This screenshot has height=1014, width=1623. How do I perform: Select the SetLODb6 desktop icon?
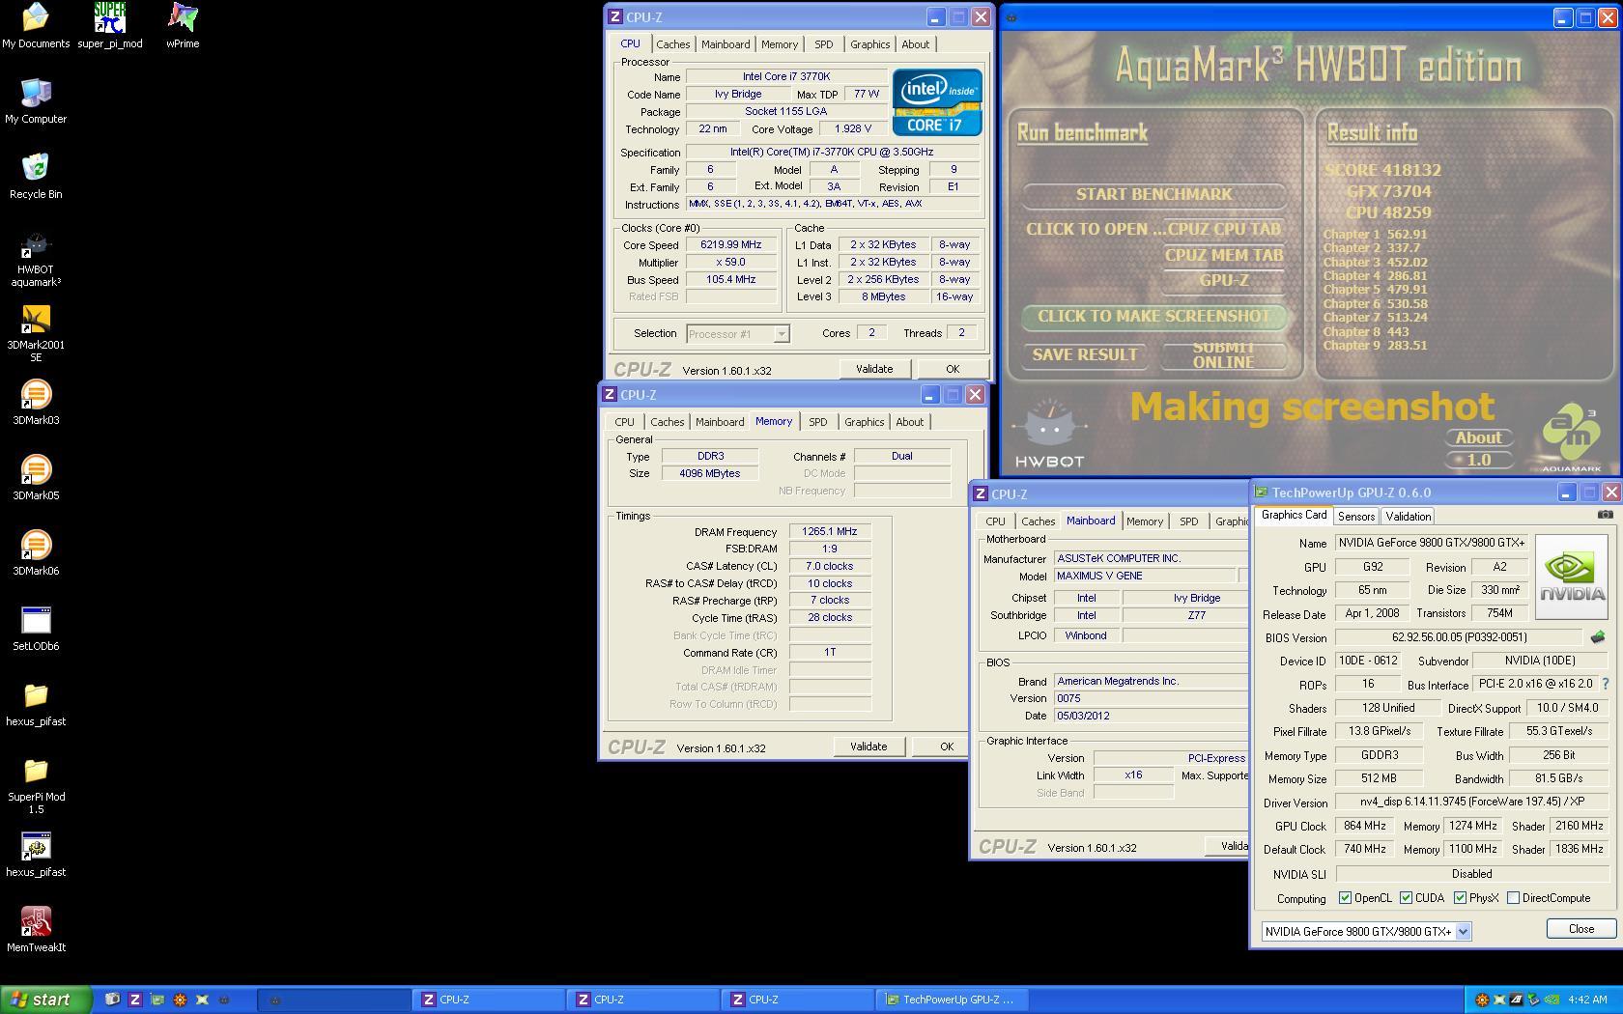point(36,629)
